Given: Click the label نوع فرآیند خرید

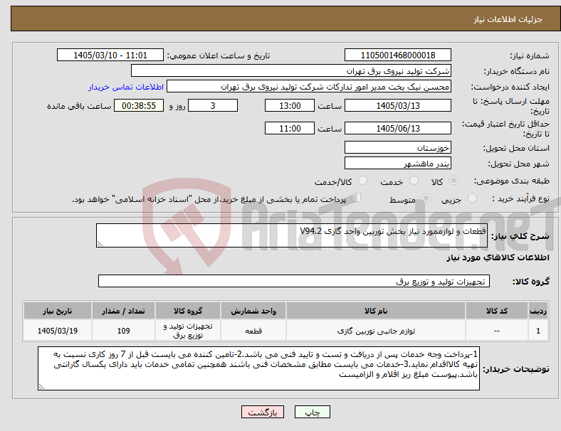Looking at the screenshot, I should click(x=521, y=198).
